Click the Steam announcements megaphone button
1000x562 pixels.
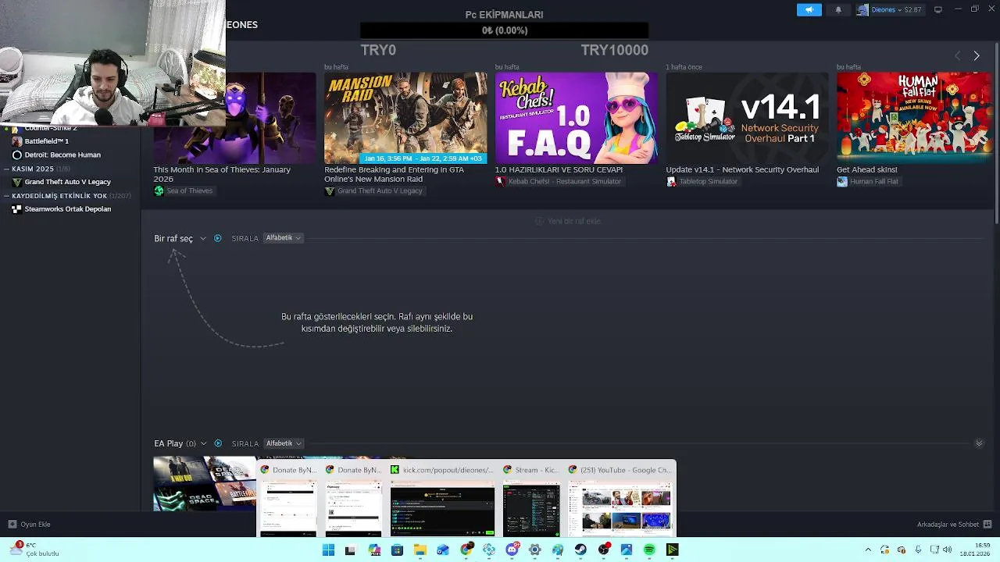click(x=809, y=9)
